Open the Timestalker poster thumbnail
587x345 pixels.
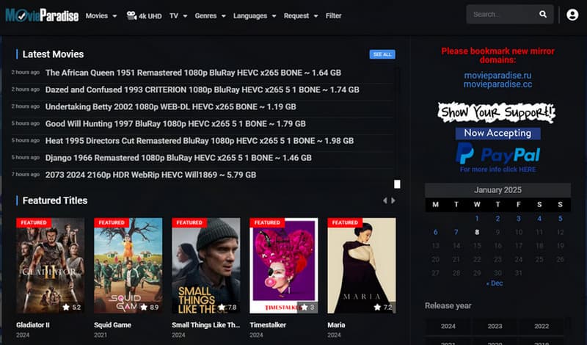coord(284,266)
